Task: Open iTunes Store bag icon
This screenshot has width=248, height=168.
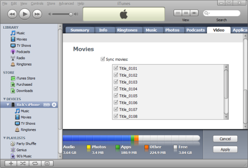Action: [13, 78]
